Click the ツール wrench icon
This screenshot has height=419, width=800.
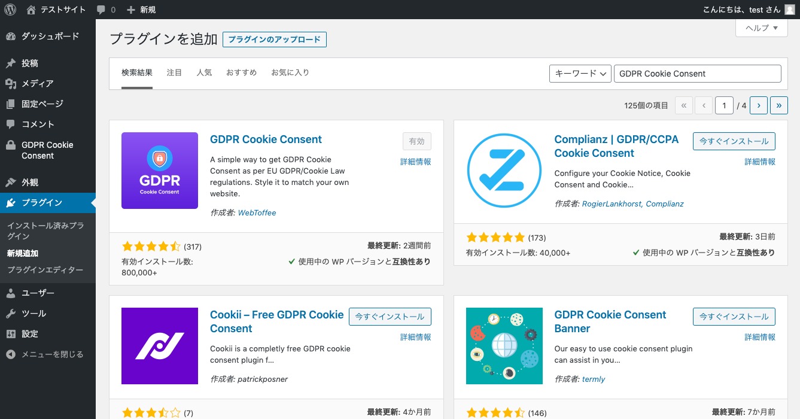pos(11,314)
